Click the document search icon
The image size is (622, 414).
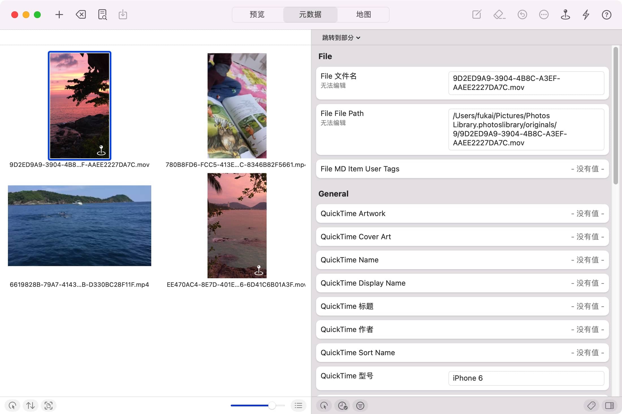pos(102,14)
